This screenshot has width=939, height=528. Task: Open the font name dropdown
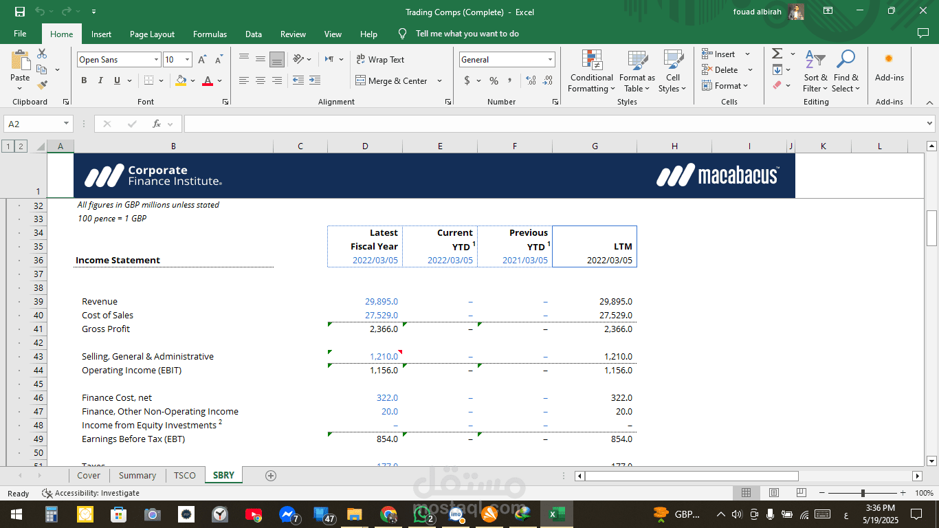tap(157, 60)
